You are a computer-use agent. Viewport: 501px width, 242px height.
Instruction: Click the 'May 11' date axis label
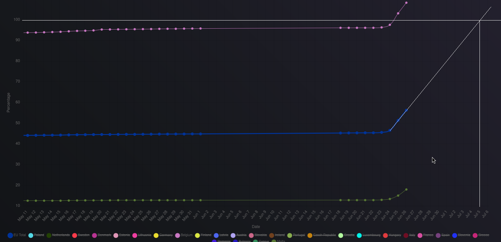point(23,215)
